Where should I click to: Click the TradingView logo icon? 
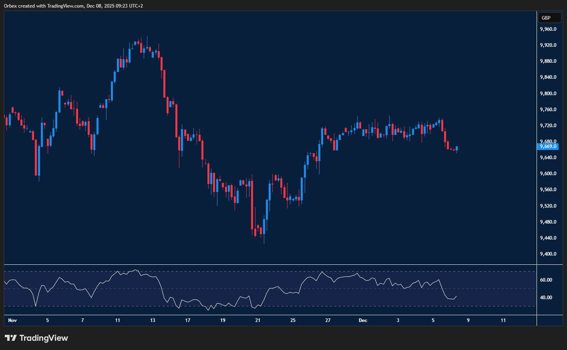(12, 338)
